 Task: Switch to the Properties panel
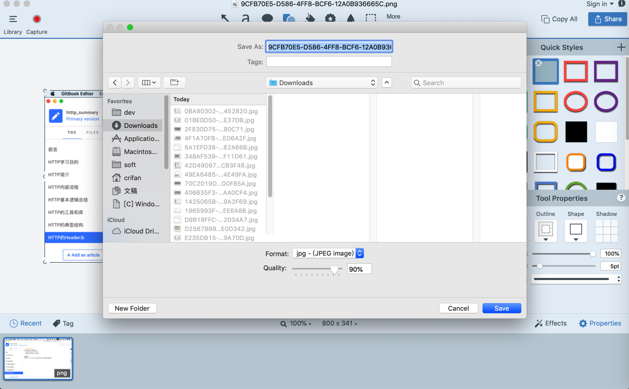[x=600, y=324]
